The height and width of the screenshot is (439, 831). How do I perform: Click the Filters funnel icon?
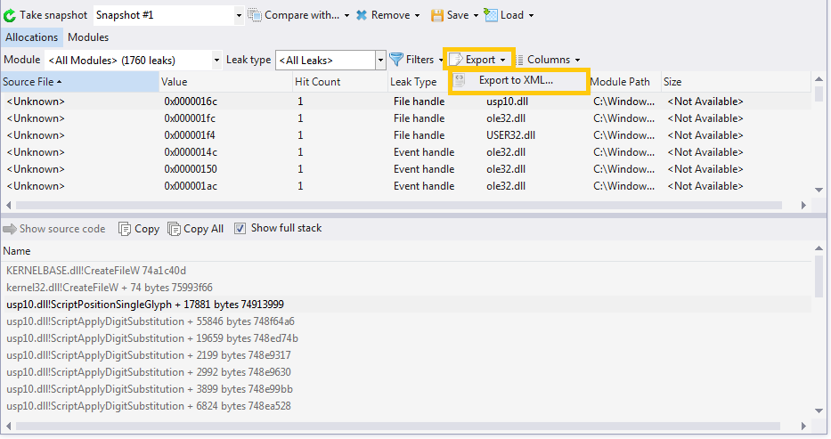click(x=396, y=60)
